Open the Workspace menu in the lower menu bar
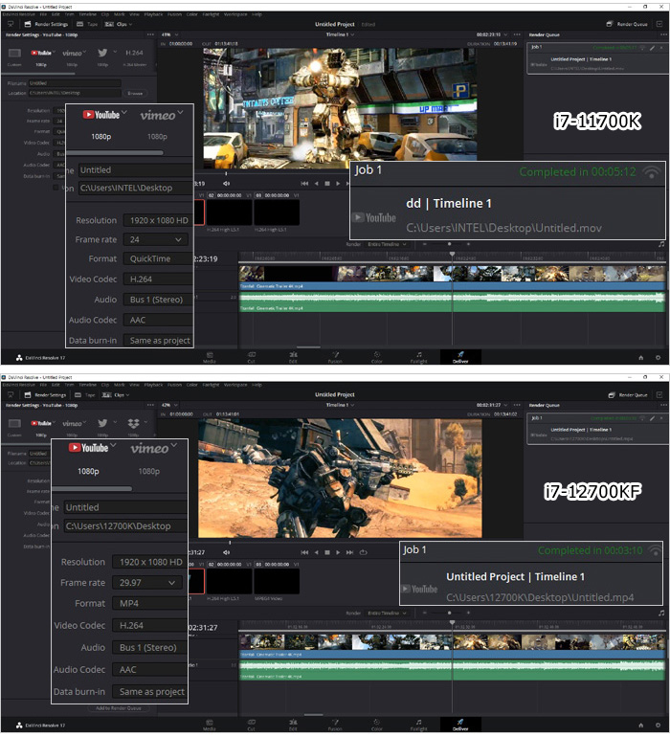The width and height of the screenshot is (670, 737). [236, 385]
